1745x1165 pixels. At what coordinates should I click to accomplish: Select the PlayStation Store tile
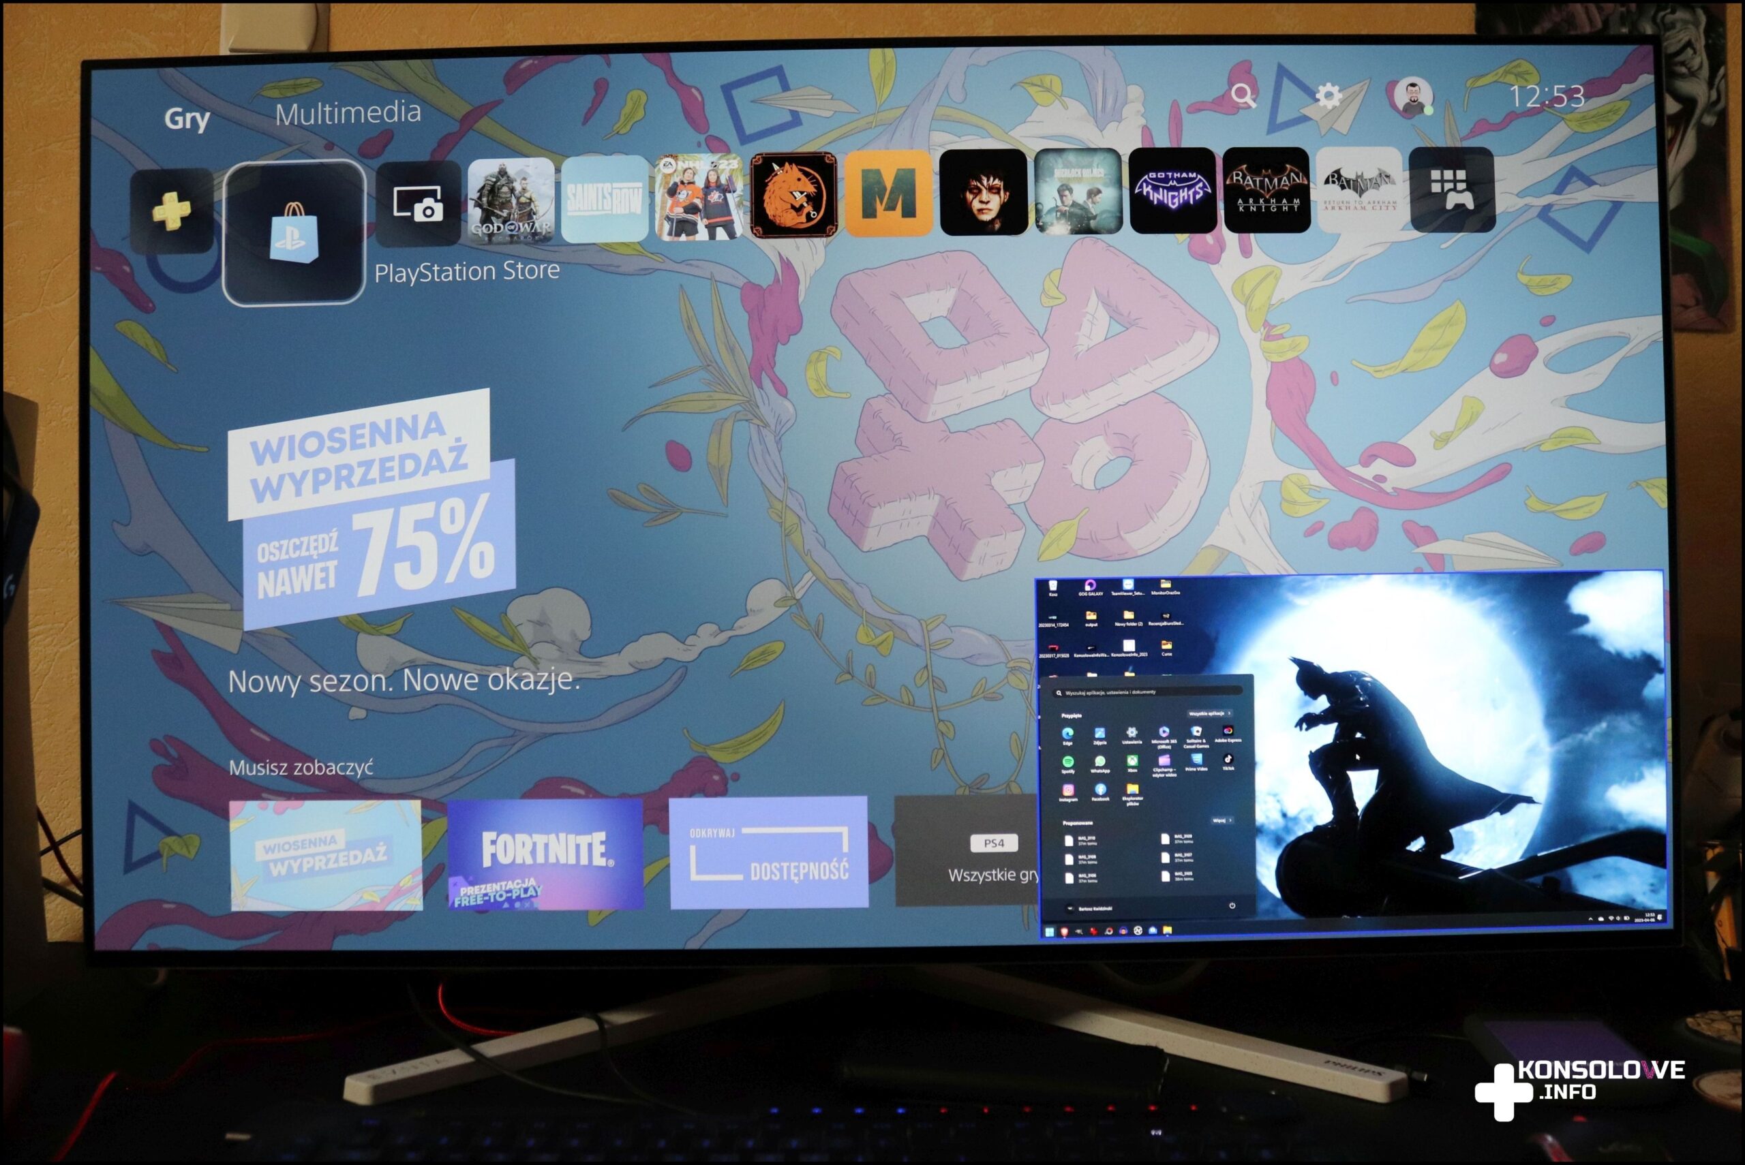click(x=294, y=232)
